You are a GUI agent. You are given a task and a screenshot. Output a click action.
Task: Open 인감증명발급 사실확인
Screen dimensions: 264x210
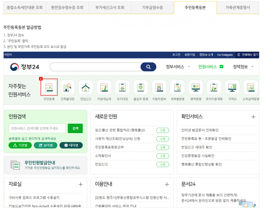(x=198, y=156)
